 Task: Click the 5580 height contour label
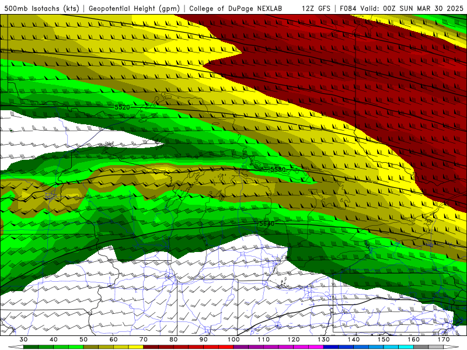tap(278, 169)
